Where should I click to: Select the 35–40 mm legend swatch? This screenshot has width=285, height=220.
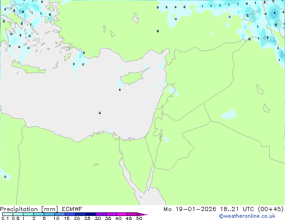(x=111, y=214)
